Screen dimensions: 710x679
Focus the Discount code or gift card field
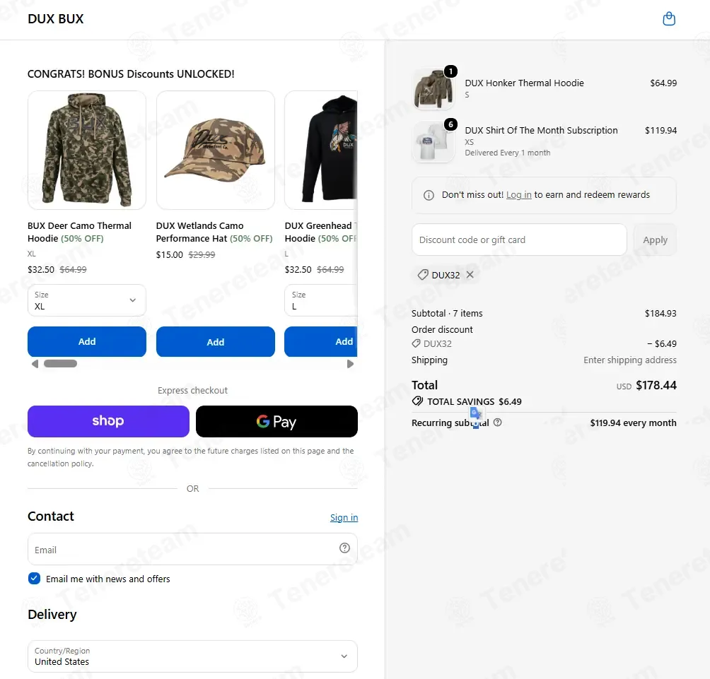519,240
